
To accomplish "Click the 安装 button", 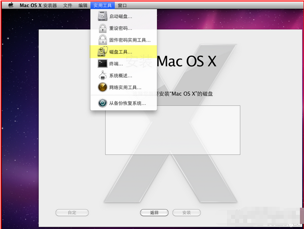I will 186,212.
